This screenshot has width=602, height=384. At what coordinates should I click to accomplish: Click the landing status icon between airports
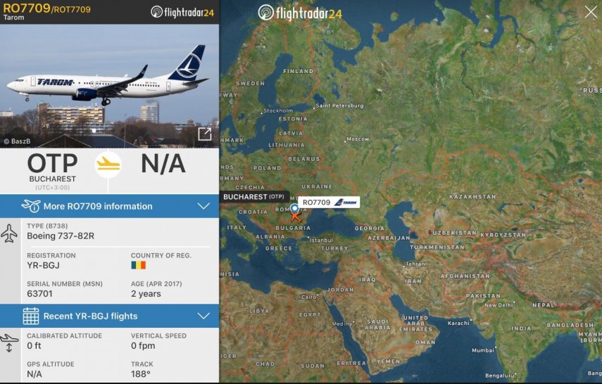tap(108, 164)
